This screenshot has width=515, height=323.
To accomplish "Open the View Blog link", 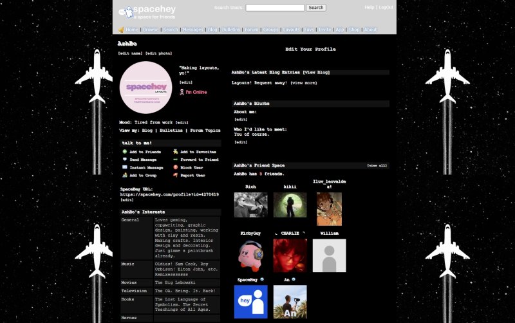I will coord(317,73).
